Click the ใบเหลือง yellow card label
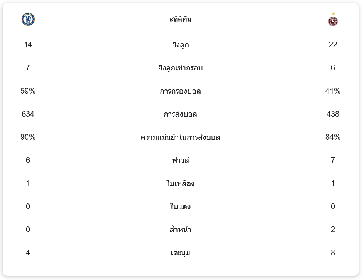Viewport: 362px width, 280px height. pos(180,183)
